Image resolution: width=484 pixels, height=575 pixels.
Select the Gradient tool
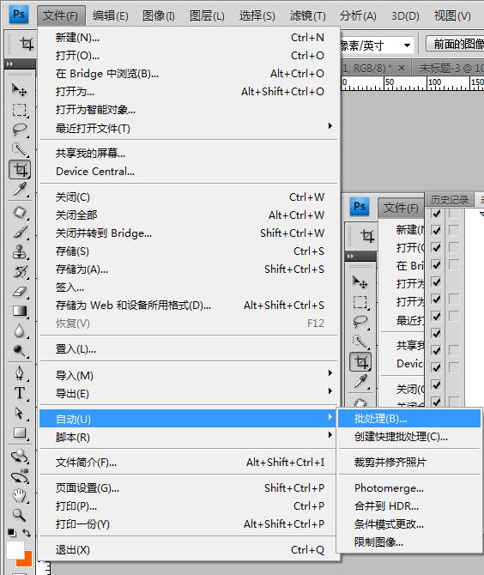coord(20,311)
